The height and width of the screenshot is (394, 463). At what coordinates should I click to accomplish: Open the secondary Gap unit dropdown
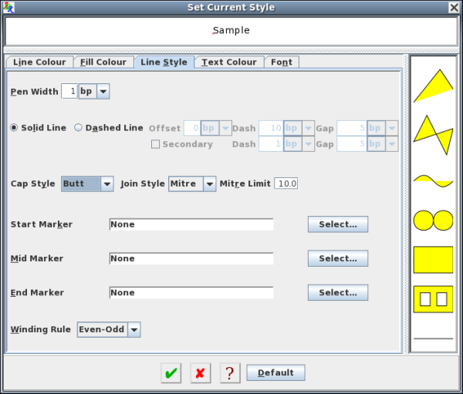pos(392,144)
